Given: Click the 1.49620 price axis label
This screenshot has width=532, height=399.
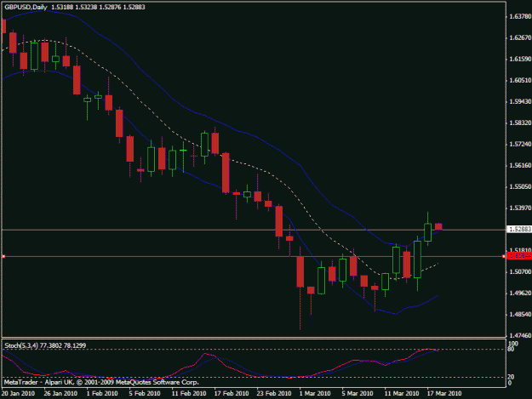Looking at the screenshot, I should [x=520, y=293].
